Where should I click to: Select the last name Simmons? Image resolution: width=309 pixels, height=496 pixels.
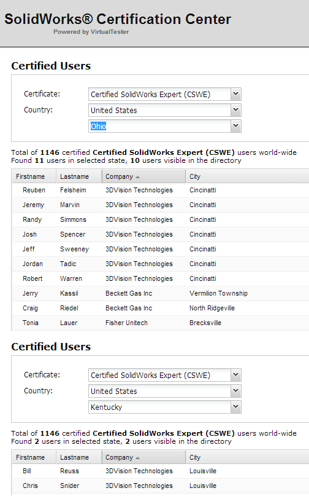[x=73, y=219]
